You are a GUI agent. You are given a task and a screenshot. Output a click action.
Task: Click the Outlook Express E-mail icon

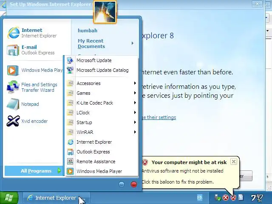coord(13,50)
